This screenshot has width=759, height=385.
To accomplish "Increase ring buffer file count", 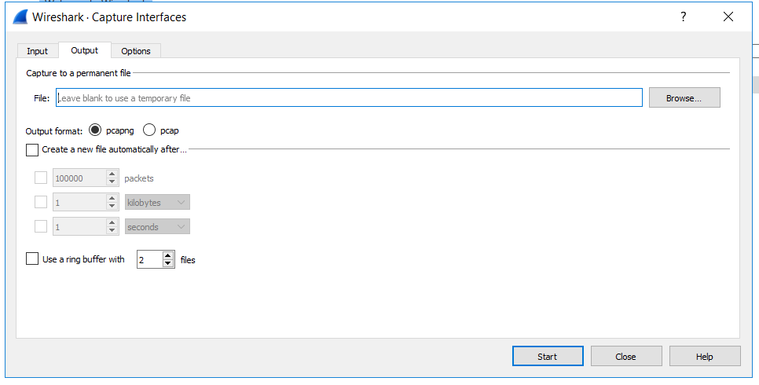I will point(168,255).
